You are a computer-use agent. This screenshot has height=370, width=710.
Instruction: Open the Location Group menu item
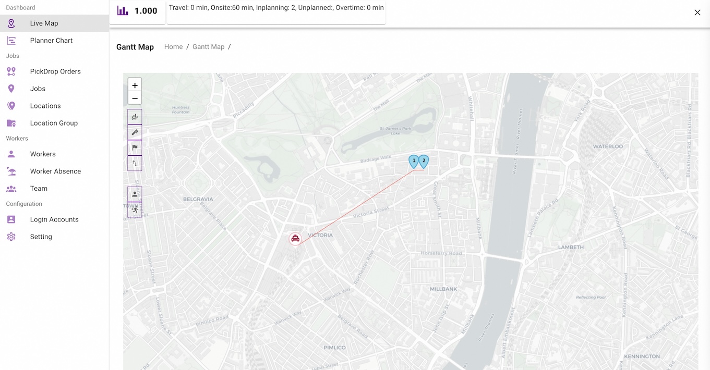tap(54, 123)
